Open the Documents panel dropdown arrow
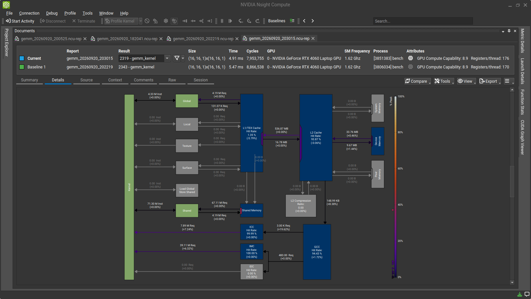 point(503,31)
